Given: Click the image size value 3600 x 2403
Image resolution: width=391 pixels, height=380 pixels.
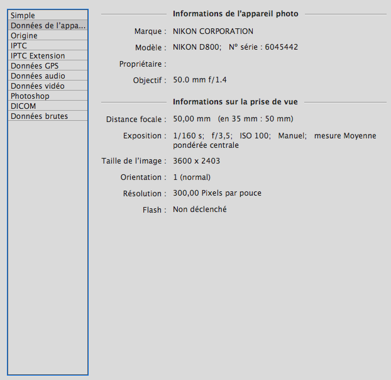Looking at the screenshot, I should [x=196, y=161].
